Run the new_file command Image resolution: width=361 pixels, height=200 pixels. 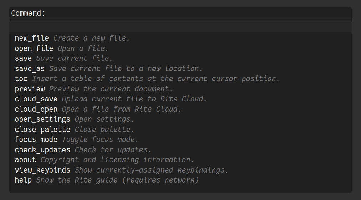[x=32, y=38]
